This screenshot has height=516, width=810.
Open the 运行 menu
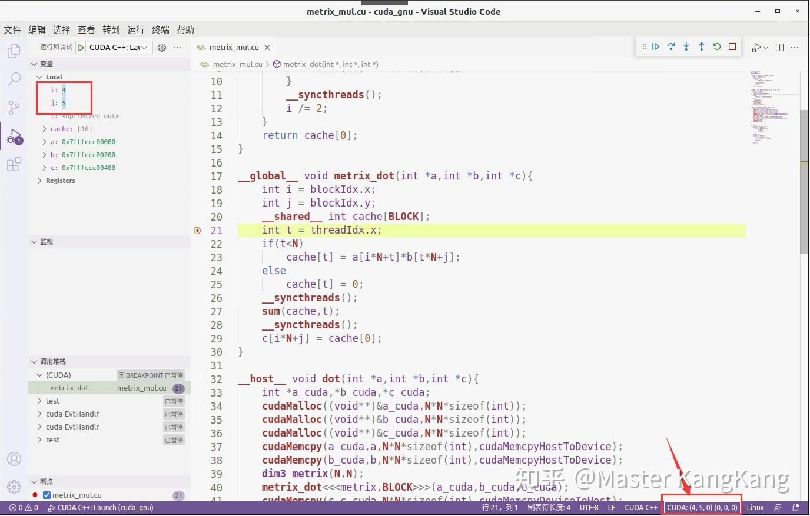[x=135, y=29]
